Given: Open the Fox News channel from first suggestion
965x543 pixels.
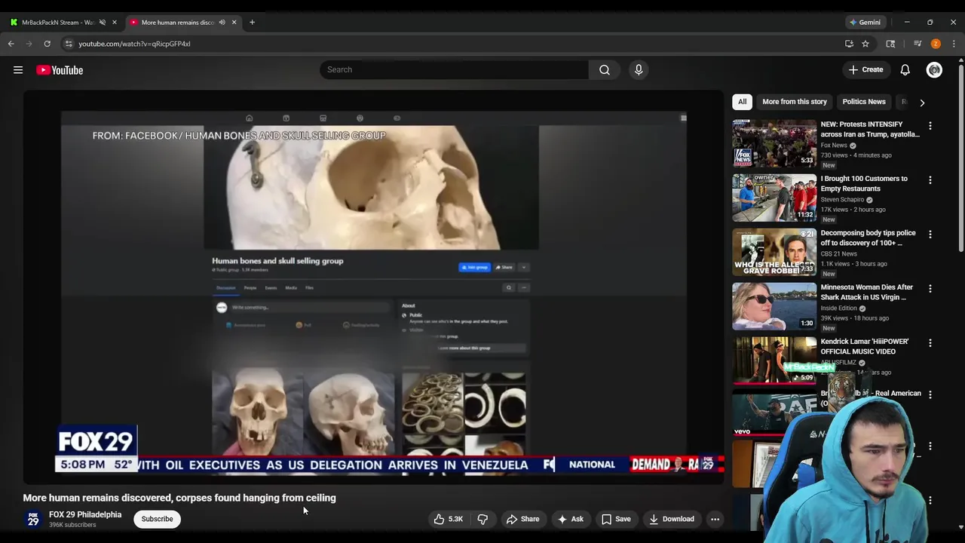Looking at the screenshot, I should coord(834,146).
